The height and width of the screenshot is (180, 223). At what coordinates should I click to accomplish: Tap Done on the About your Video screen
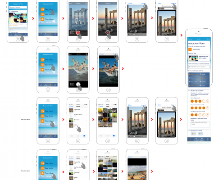pyautogui.click(x=208, y=39)
